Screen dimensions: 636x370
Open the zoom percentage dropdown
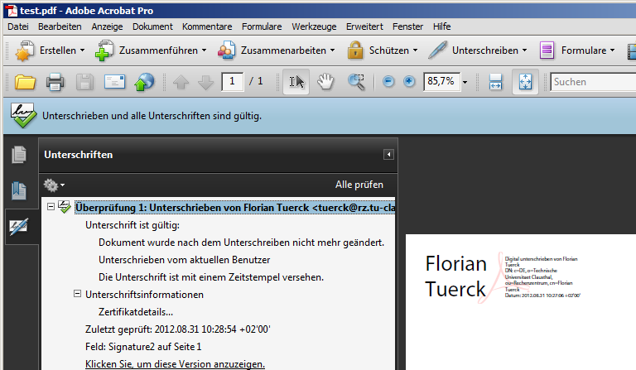point(465,82)
